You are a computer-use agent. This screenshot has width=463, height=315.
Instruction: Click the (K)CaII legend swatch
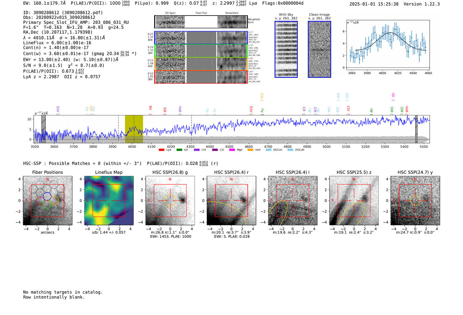click(269, 150)
